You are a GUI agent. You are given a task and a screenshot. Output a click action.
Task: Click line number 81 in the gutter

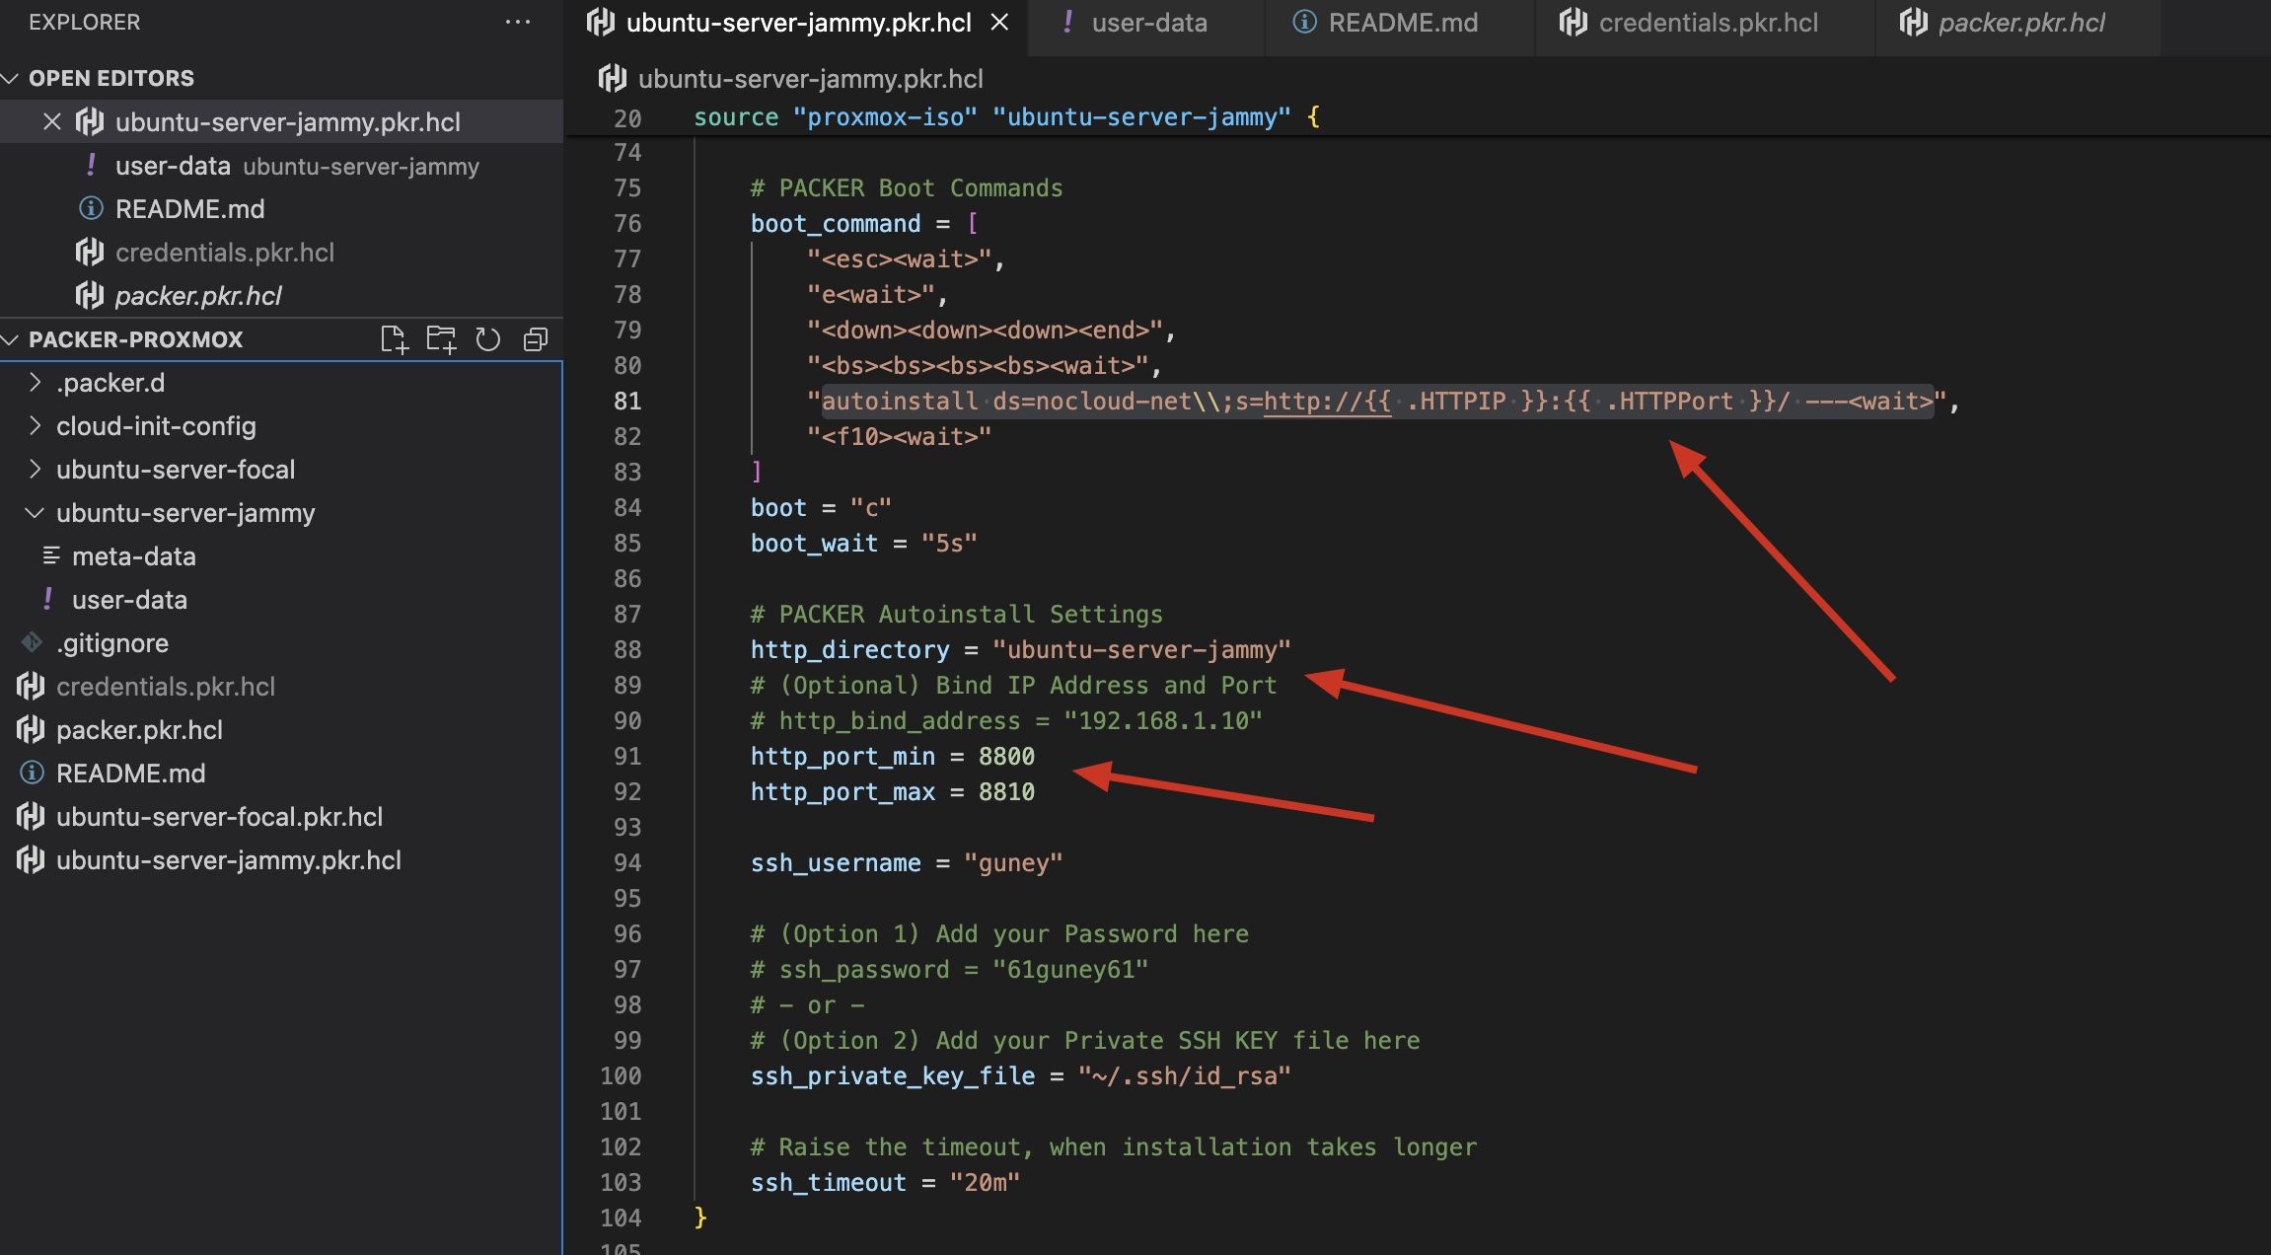[627, 401]
